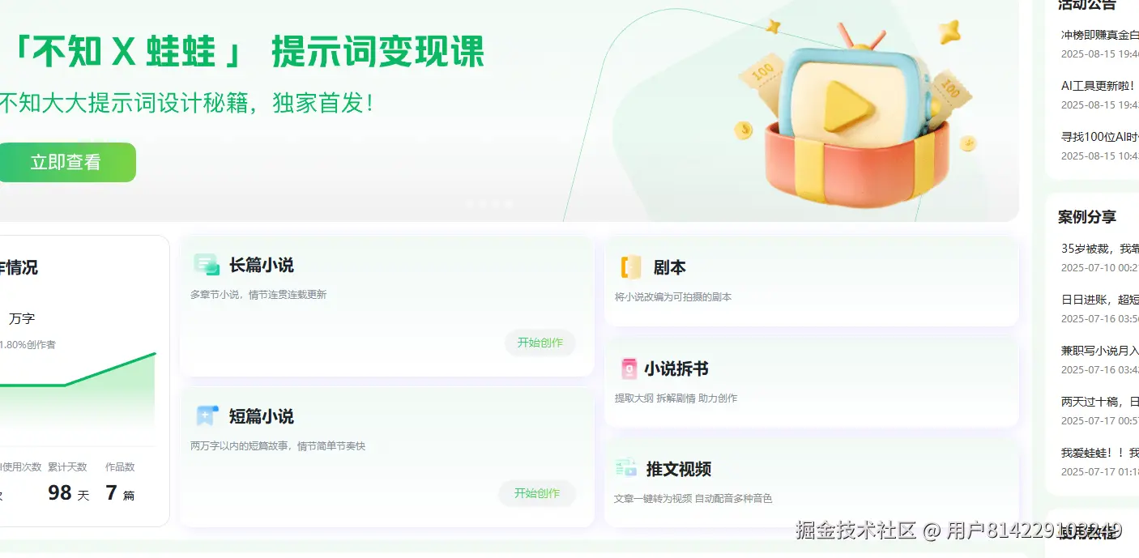Select the first banner carousel dot

(470, 204)
